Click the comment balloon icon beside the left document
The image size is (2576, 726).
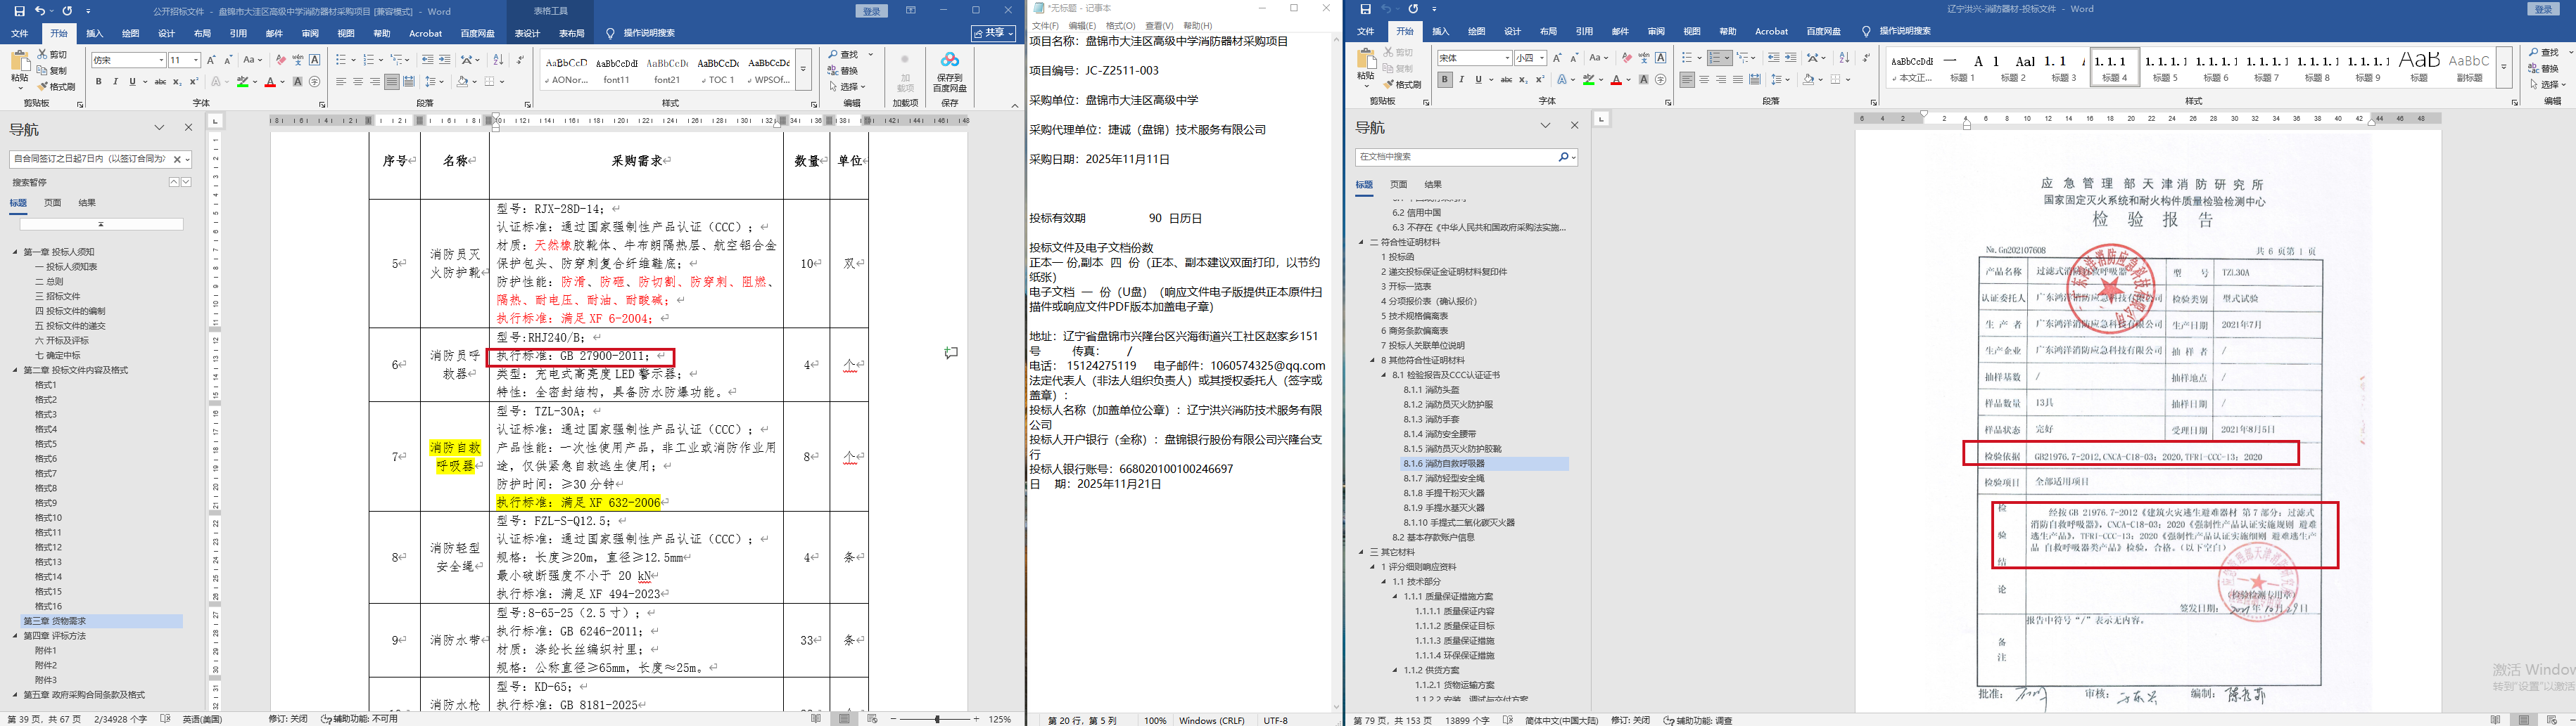951,353
